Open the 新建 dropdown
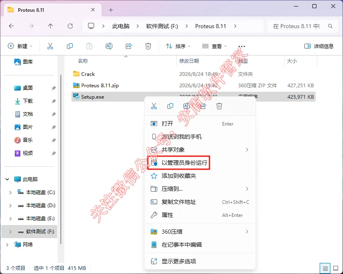 coord(20,46)
